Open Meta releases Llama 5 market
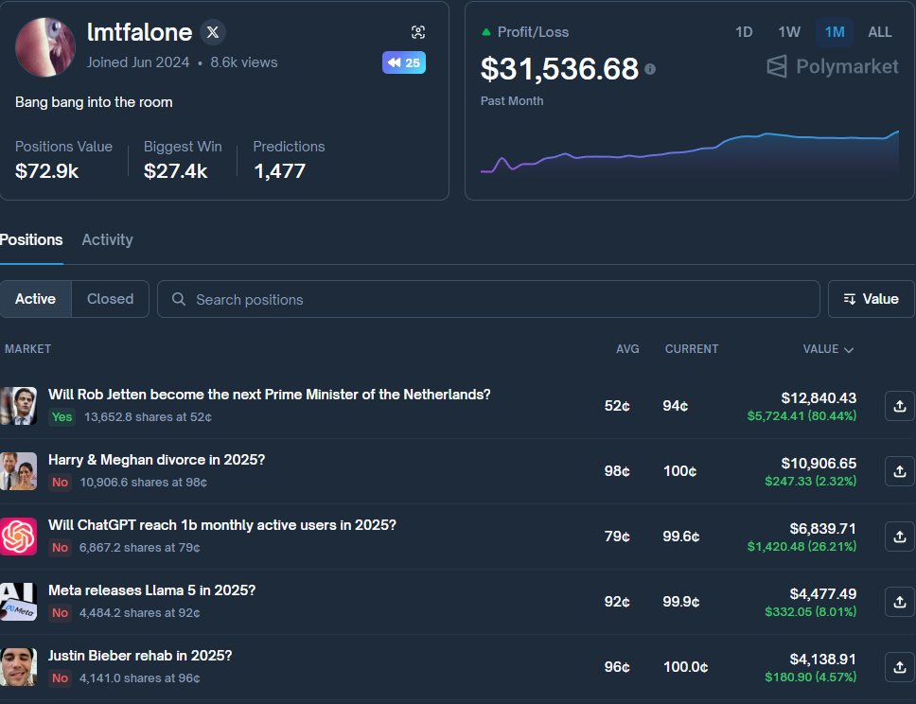916x704 pixels. click(152, 590)
